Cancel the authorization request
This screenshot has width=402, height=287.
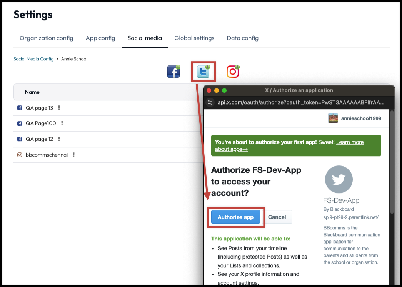pyautogui.click(x=277, y=217)
